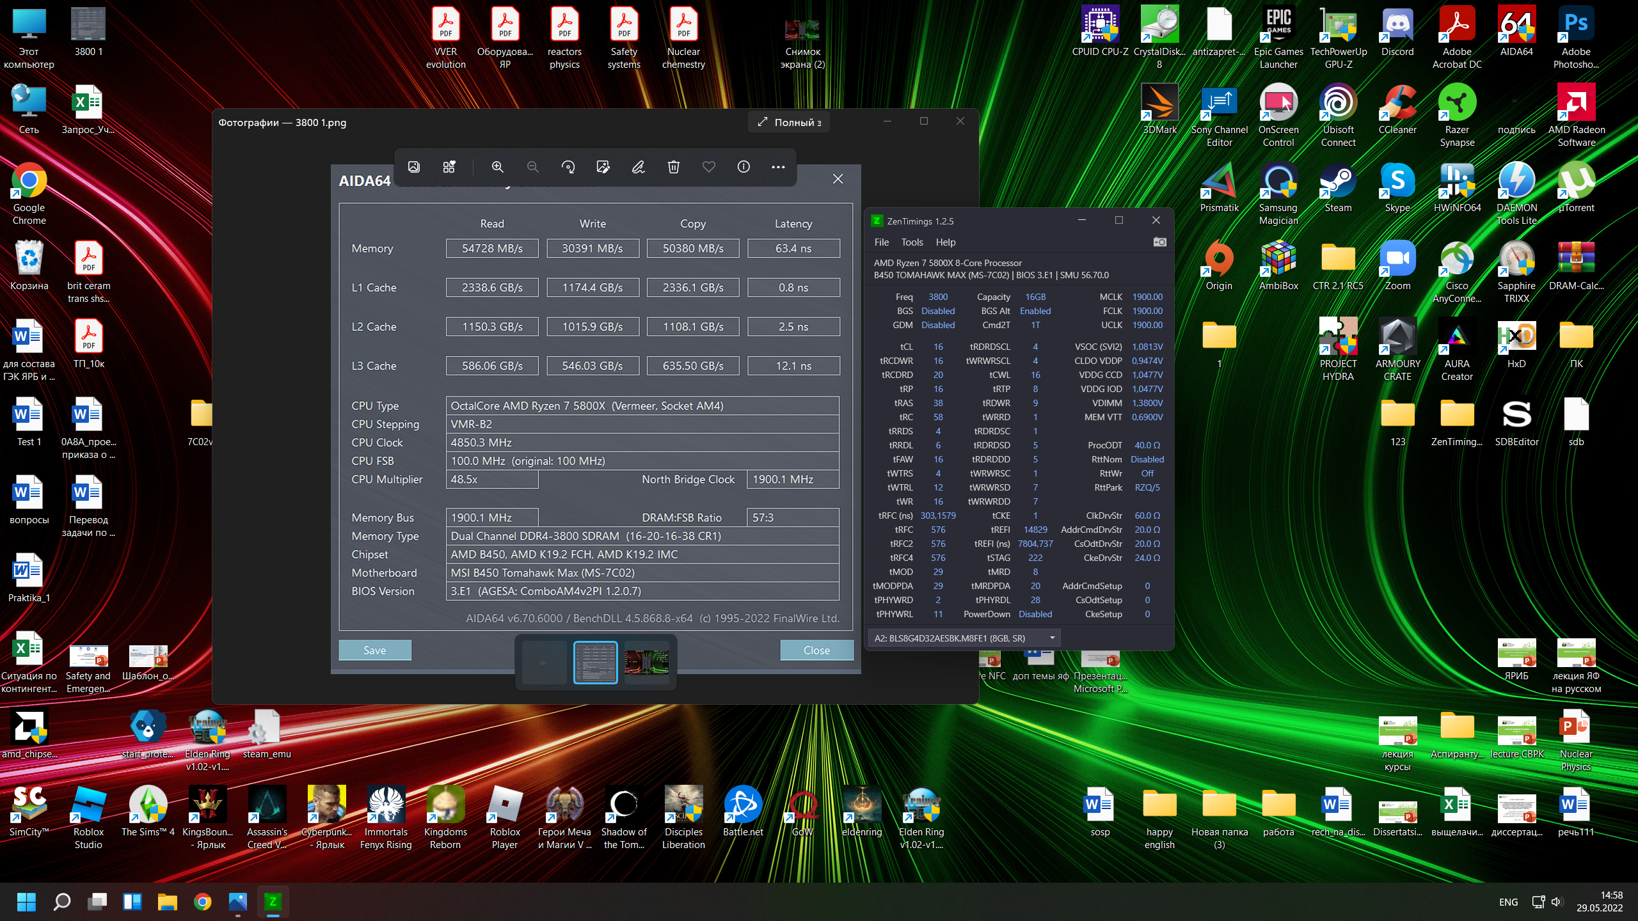Screen dimensions: 1638x921
Task: Open the edit image tool
Action: tap(603, 167)
